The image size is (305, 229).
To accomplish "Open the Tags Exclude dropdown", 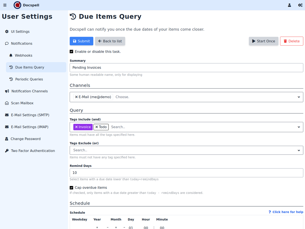I will [x=299, y=150].
